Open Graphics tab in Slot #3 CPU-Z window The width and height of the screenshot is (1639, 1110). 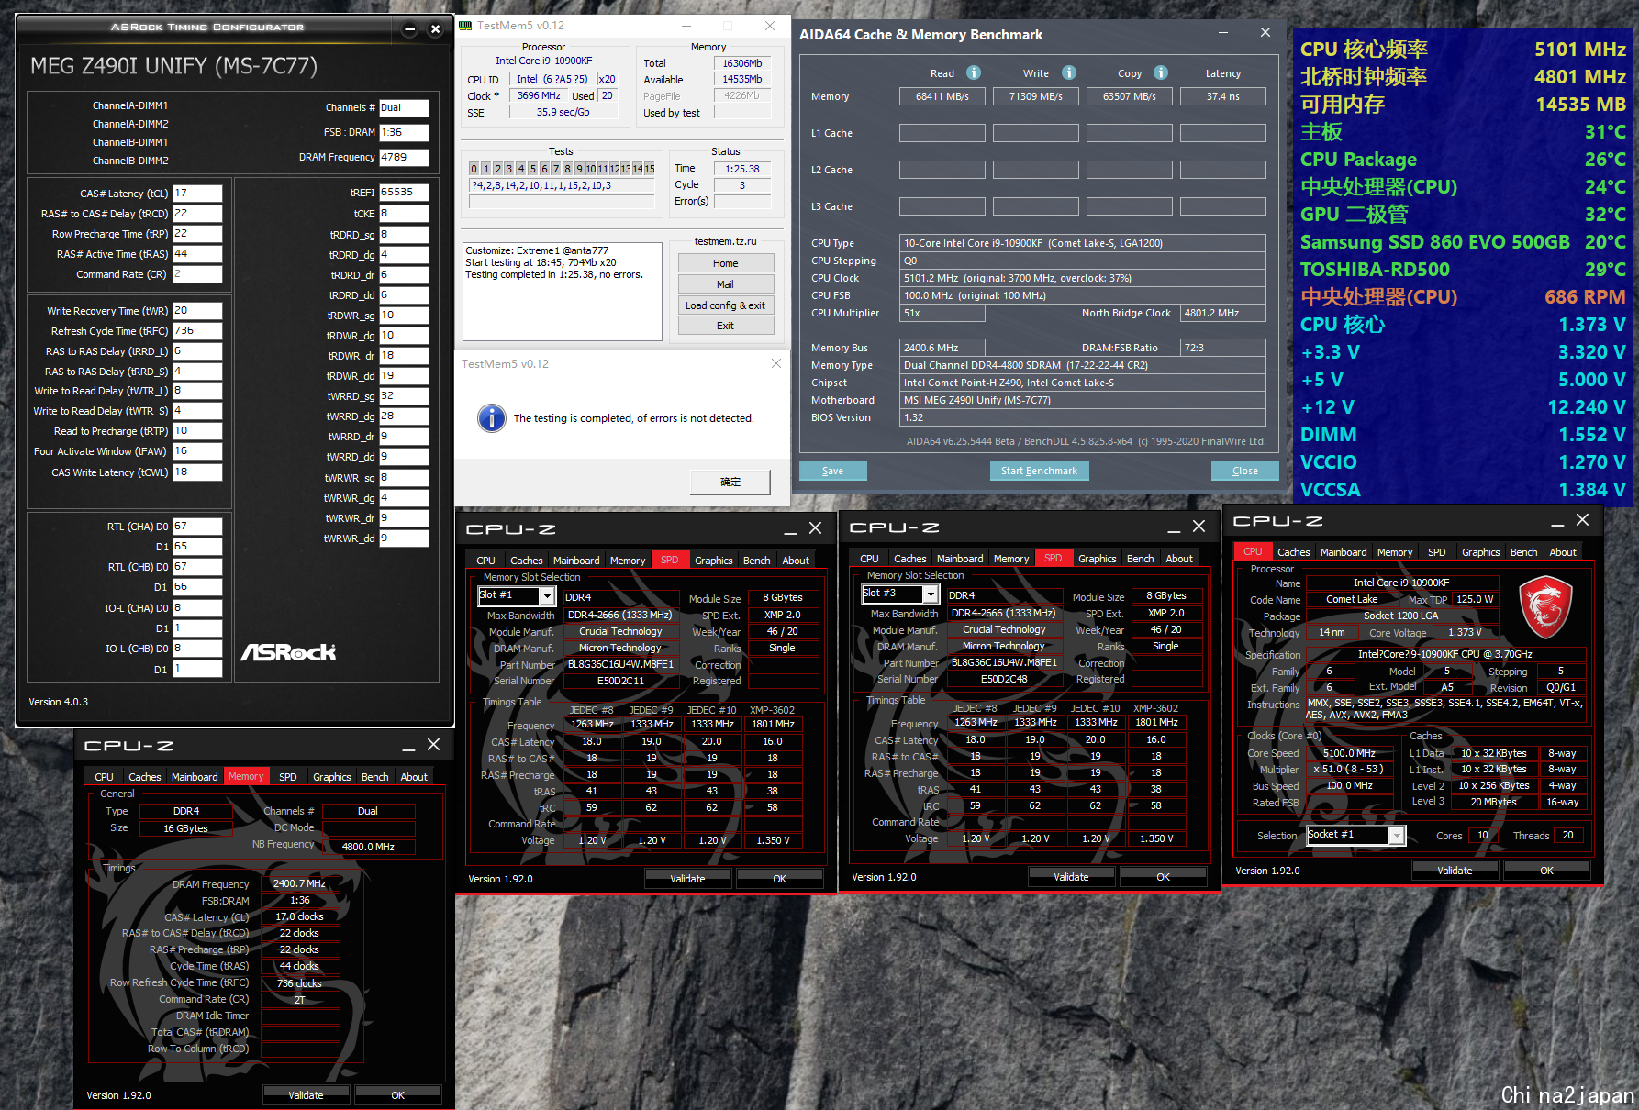[x=1098, y=559]
